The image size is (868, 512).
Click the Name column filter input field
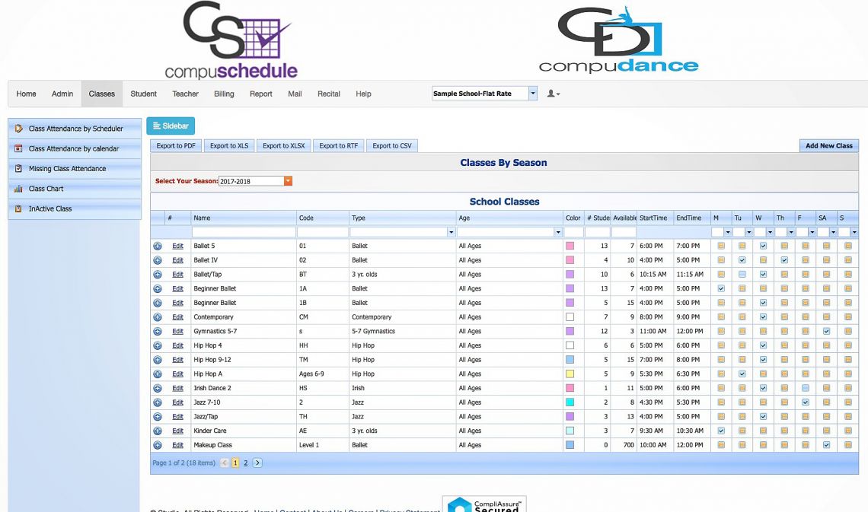(243, 232)
